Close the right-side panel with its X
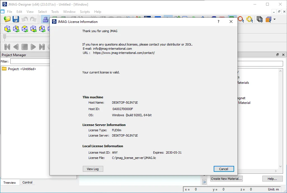The image size is (287, 193). pyautogui.click(x=283, y=55)
